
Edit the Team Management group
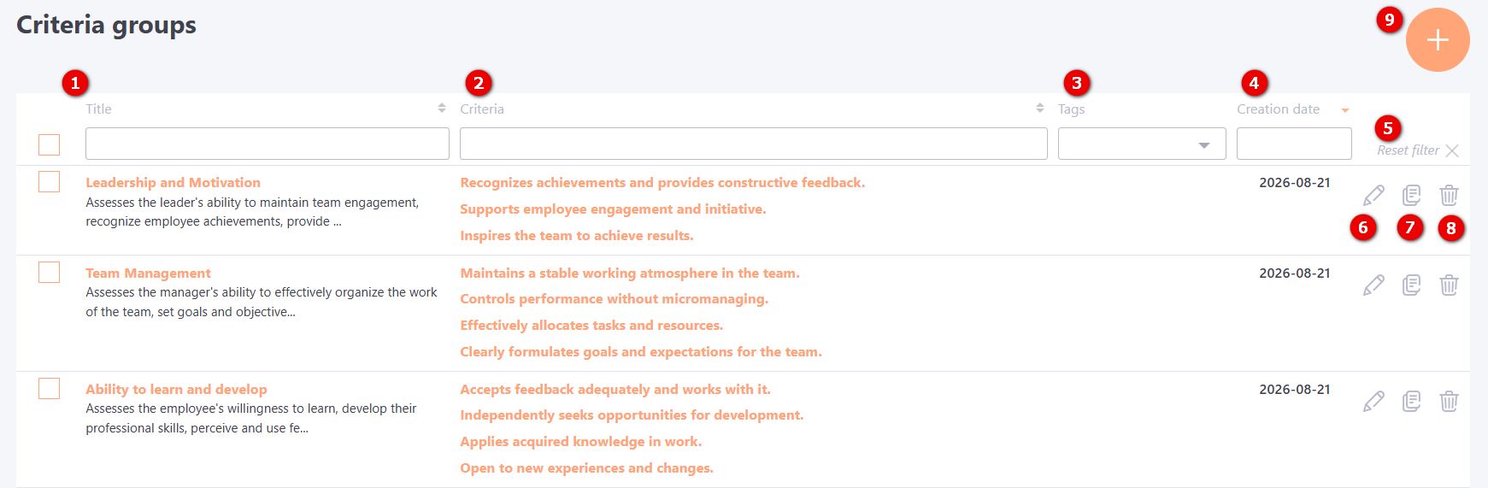[1373, 285]
